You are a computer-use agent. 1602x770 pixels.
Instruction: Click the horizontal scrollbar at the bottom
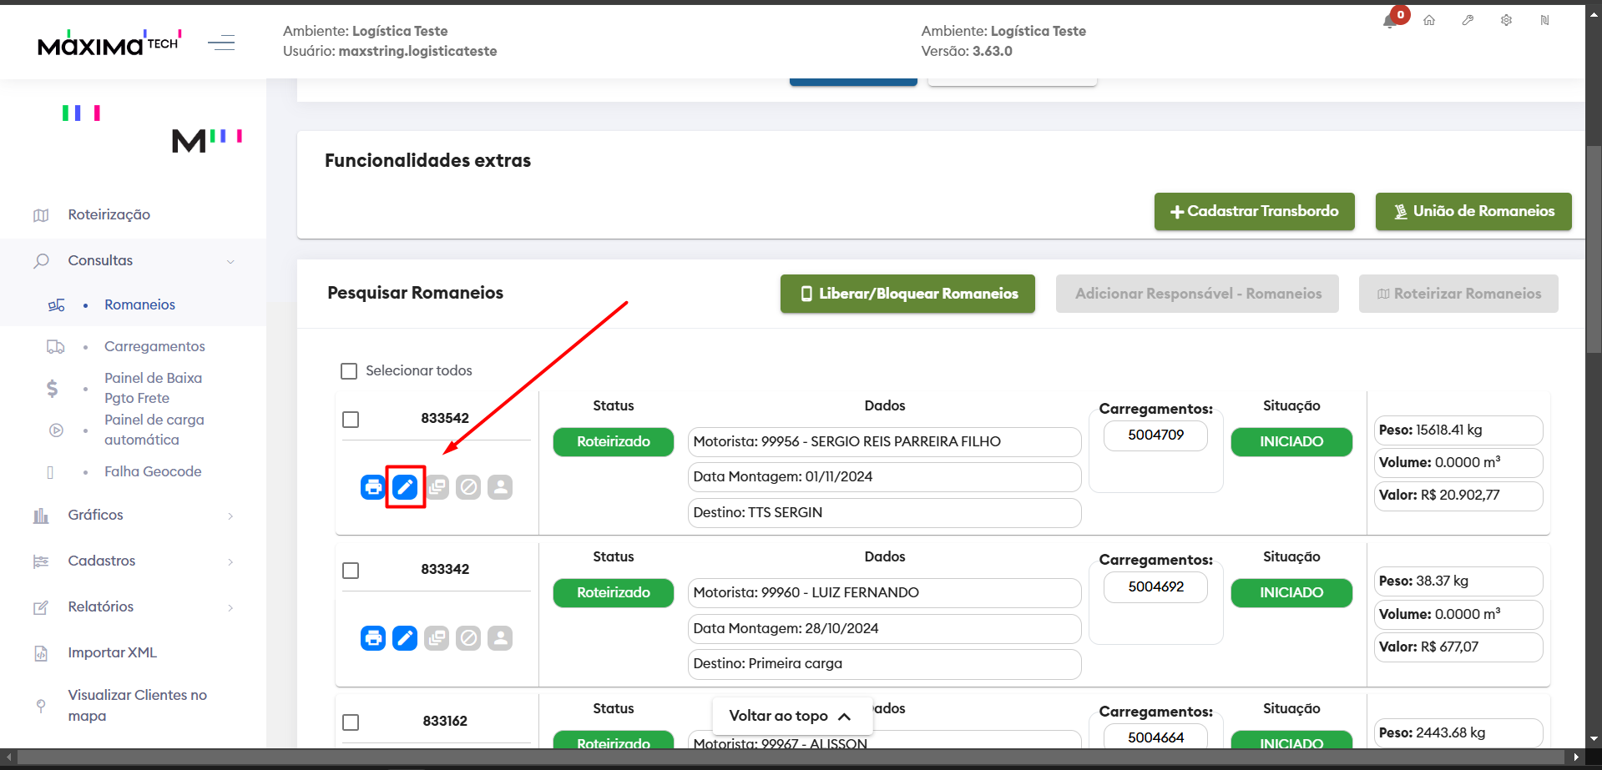(791, 757)
